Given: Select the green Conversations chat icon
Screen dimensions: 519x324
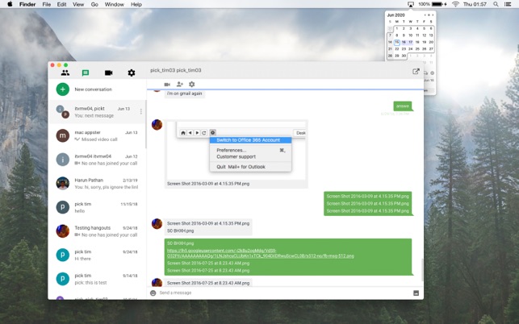Looking at the screenshot, I should tap(86, 73).
